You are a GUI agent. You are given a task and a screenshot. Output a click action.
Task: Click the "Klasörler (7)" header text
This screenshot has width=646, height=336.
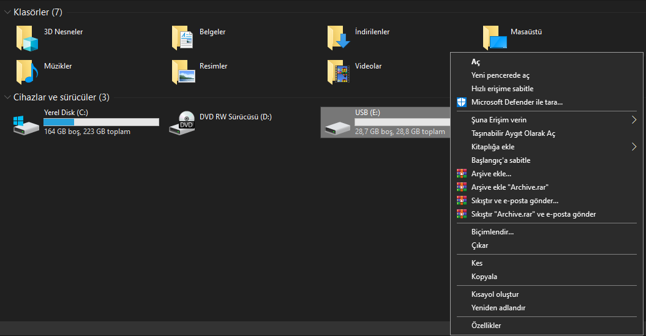point(38,12)
